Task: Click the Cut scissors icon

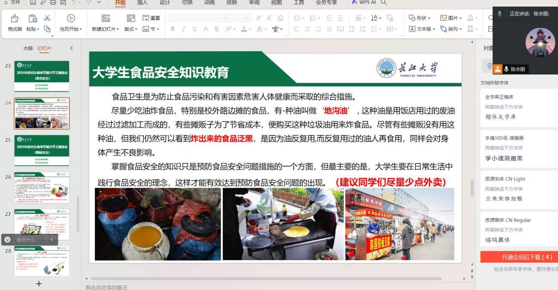Action: (47, 18)
